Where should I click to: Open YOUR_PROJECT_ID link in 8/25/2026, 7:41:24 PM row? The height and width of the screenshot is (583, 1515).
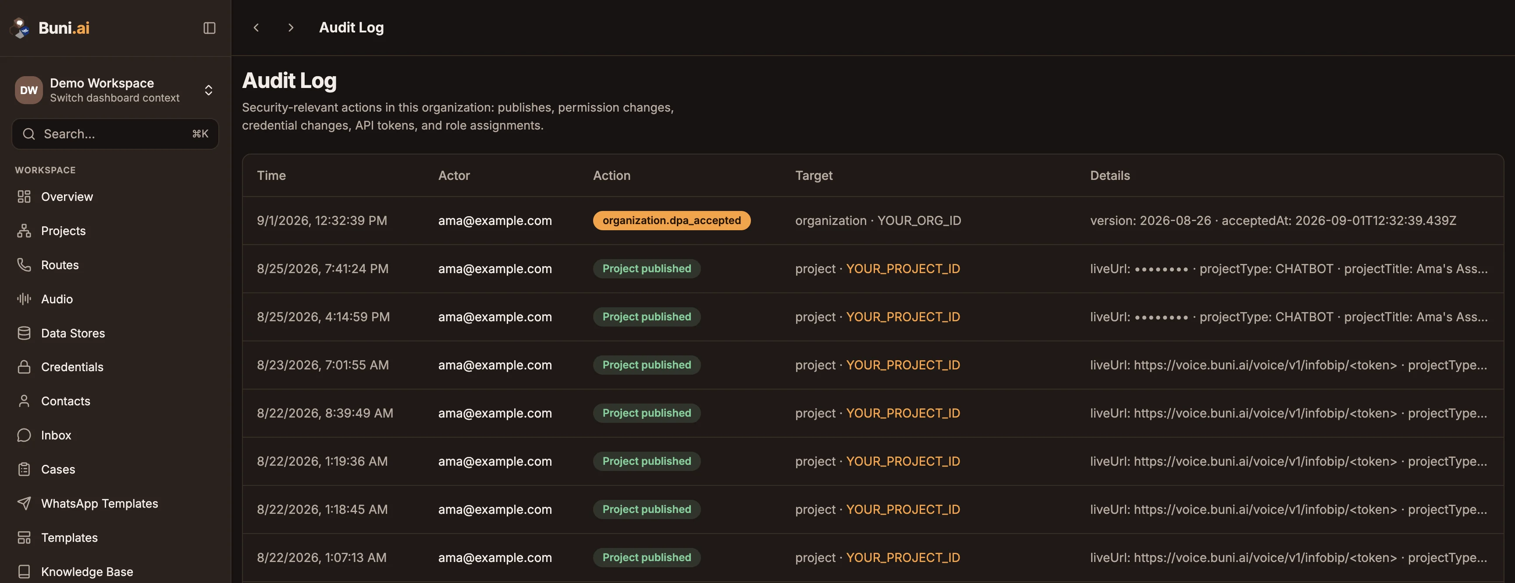(903, 268)
